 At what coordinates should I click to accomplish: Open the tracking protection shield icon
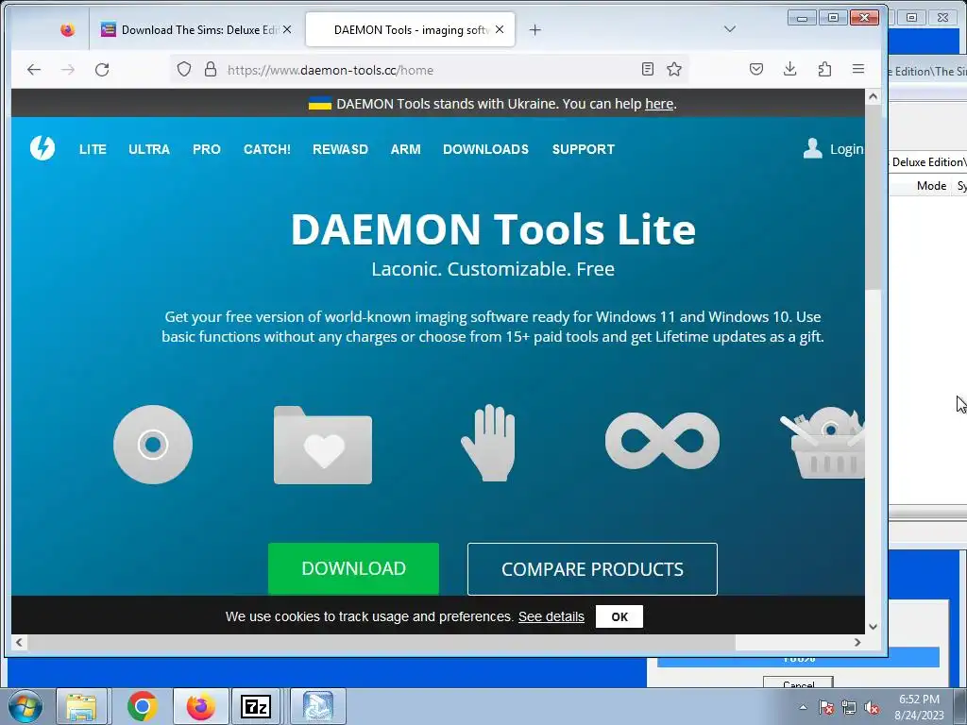184,69
